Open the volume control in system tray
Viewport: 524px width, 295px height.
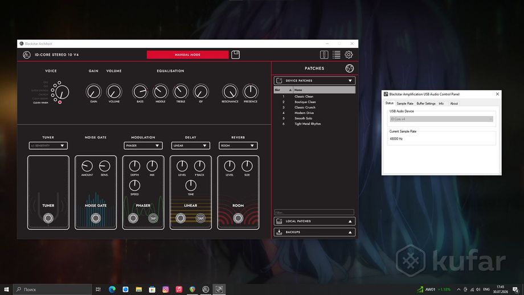tap(478, 289)
